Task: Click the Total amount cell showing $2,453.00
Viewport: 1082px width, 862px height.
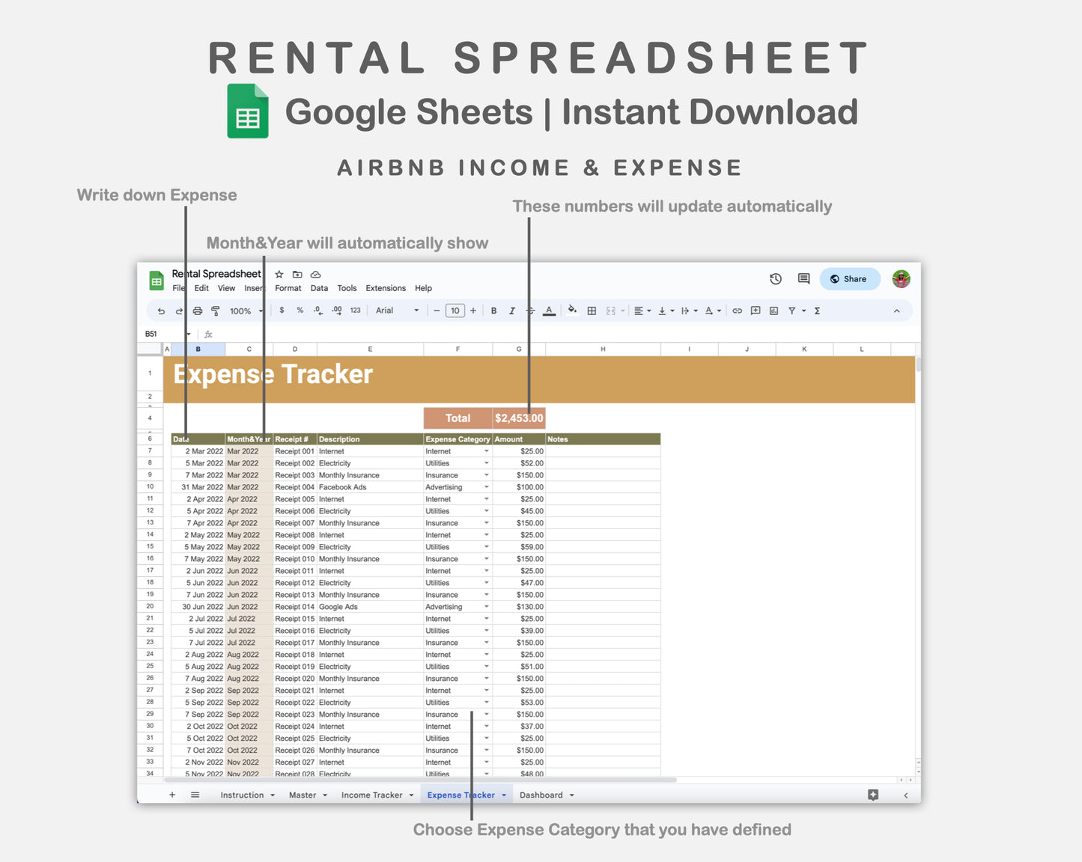Action: [x=519, y=418]
